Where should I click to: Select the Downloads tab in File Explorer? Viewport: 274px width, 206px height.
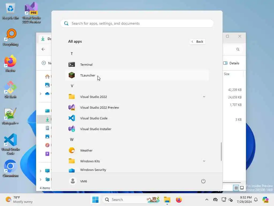(x=45, y=39)
